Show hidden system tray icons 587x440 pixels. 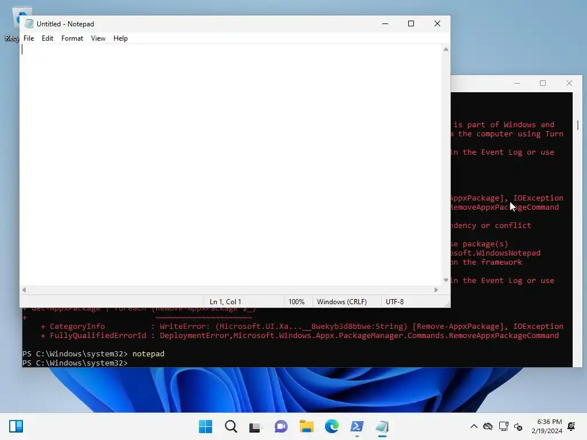(473, 426)
